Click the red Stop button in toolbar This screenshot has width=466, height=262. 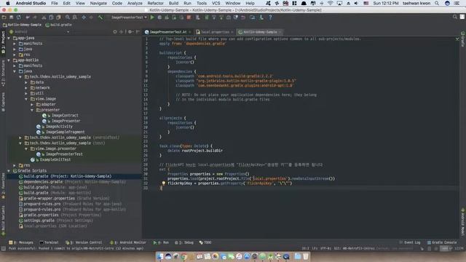click(189, 17)
